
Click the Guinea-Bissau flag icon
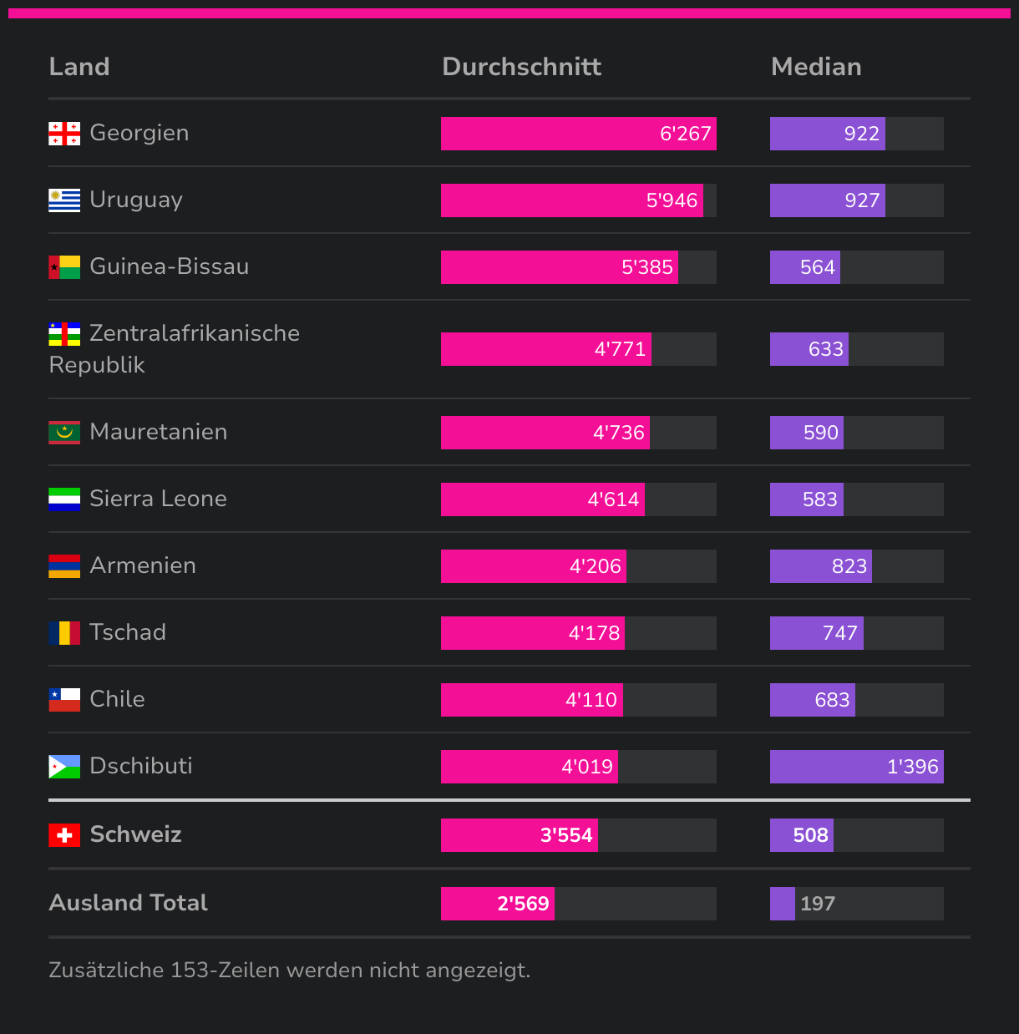(64, 267)
